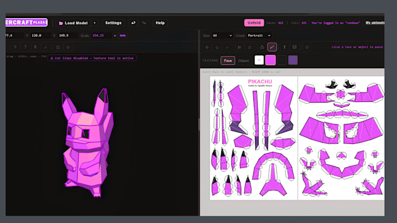Viewport: 397px width, 223px height.
Task: Open the paper Size A4 dropdown
Action: click(x=222, y=36)
